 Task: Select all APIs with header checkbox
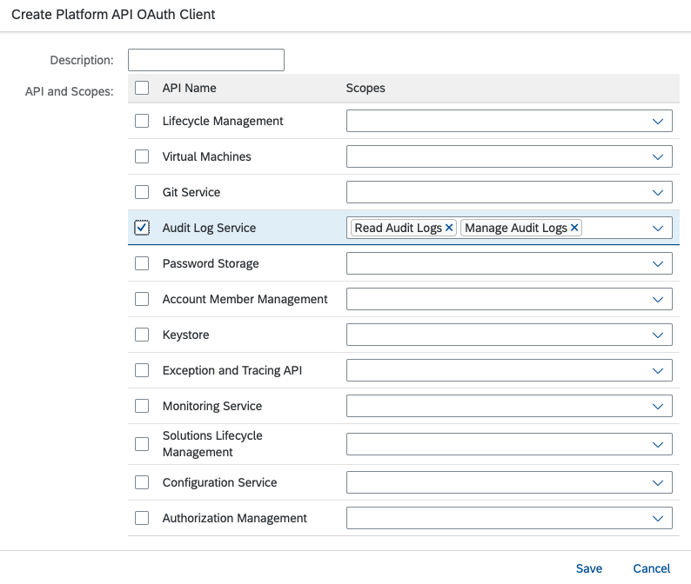point(142,88)
